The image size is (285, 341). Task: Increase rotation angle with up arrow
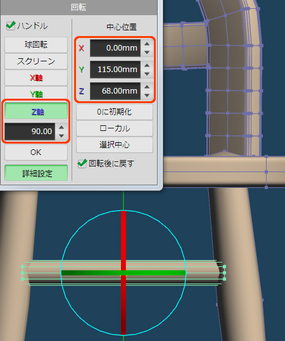(61, 127)
